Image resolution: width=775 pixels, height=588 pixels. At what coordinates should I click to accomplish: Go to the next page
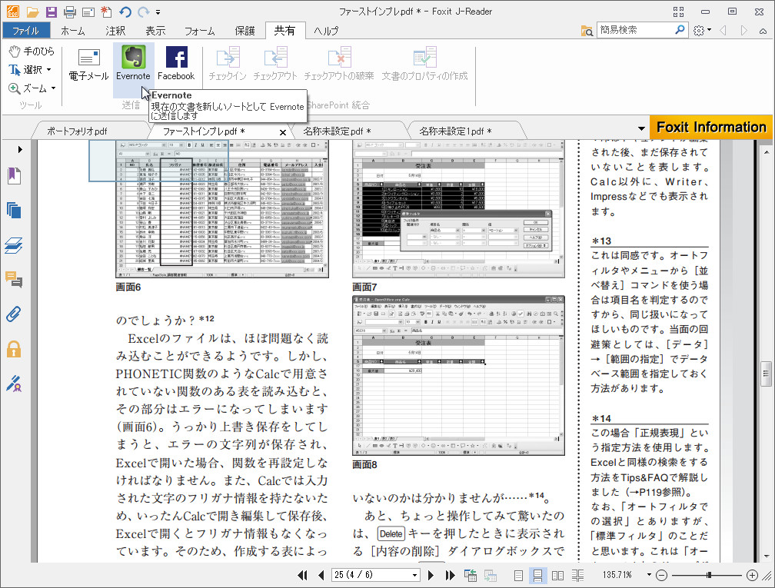pos(429,573)
